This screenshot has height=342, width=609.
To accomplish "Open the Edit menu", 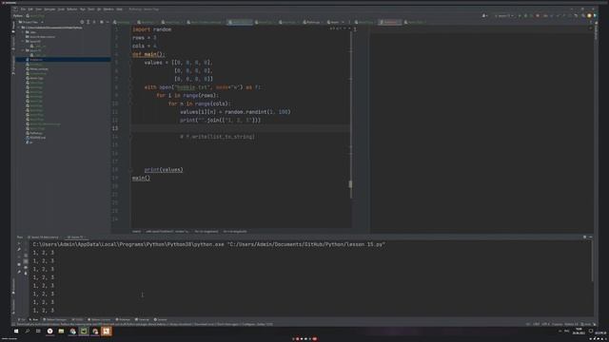I will tap(29, 9).
